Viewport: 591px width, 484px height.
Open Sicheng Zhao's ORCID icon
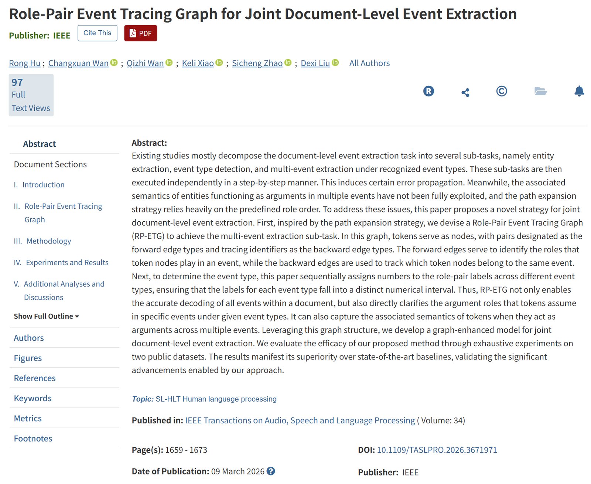pos(288,63)
